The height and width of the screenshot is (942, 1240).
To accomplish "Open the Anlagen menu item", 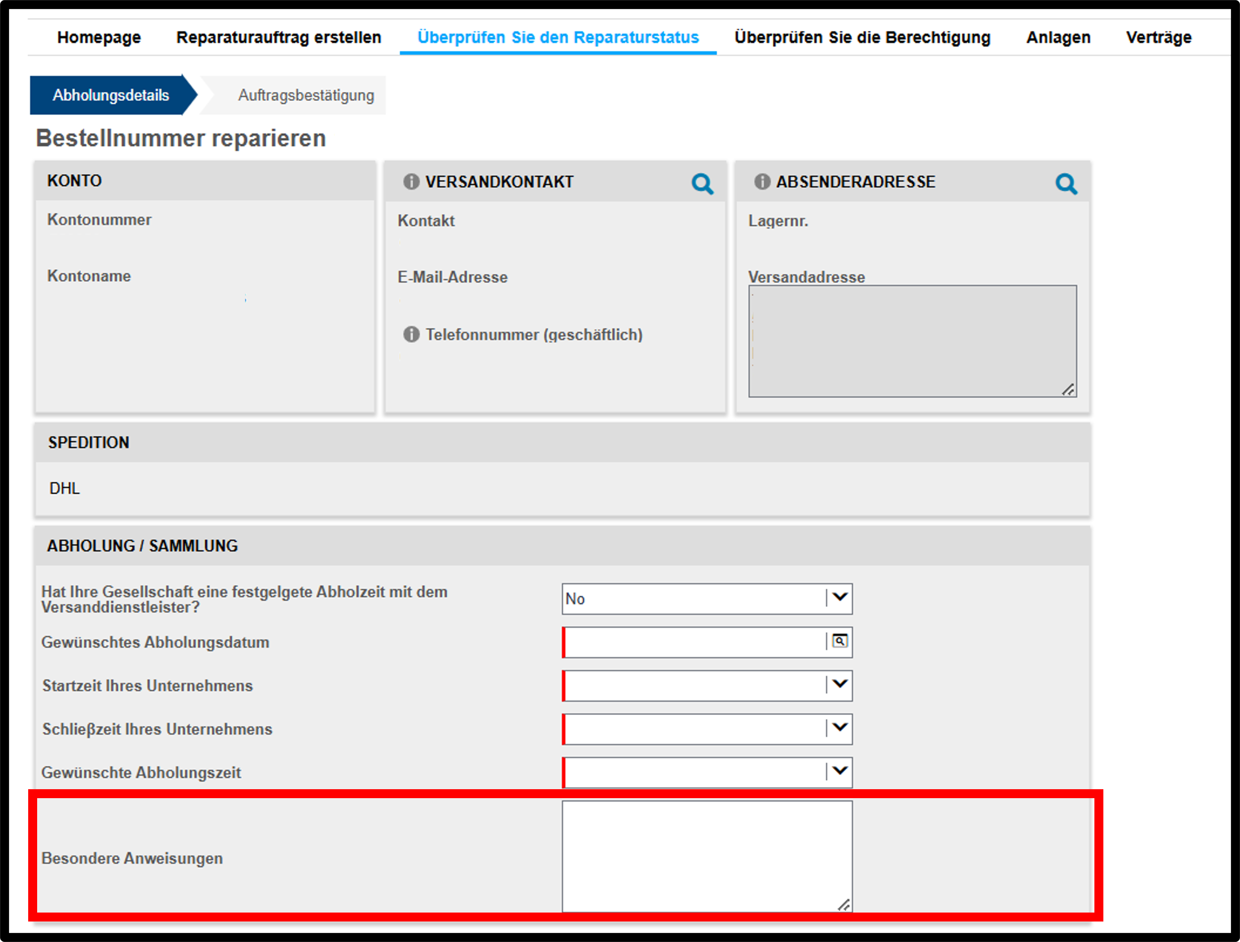I will click(x=1058, y=38).
